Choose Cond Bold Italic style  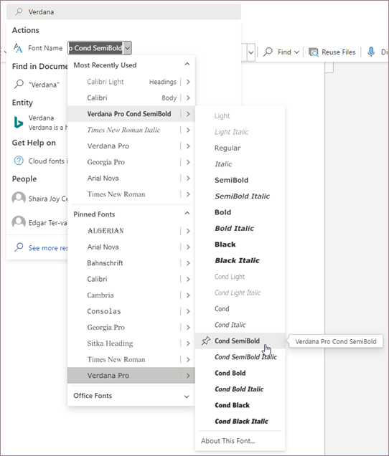(240, 389)
